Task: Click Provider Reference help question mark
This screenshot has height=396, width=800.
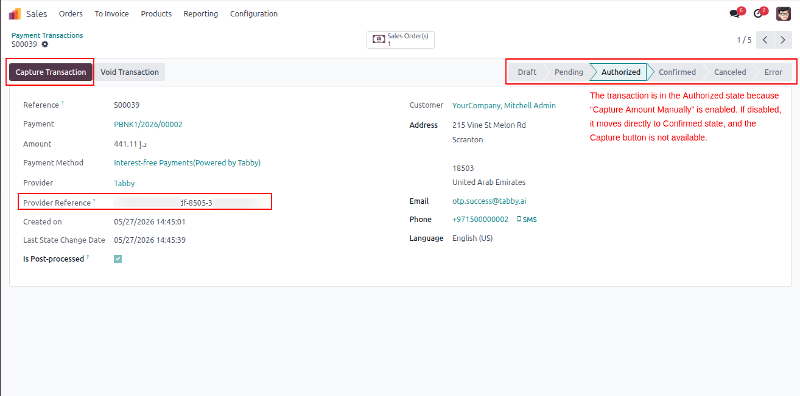Action: [94, 201]
